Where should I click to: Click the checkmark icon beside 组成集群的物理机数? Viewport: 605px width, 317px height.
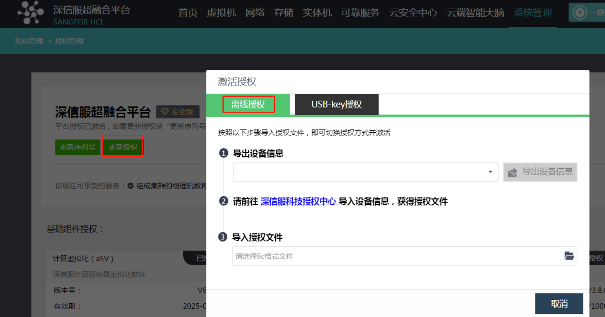[x=130, y=186]
